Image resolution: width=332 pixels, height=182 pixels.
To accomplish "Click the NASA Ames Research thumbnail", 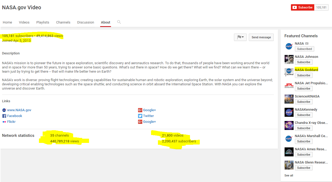I will [x=289, y=152].
